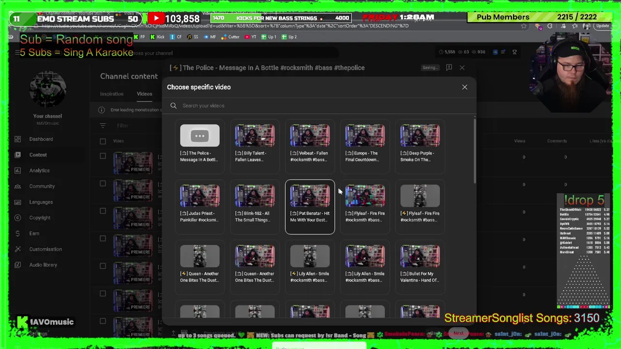Open the YT bookmark
Screen dimensions: 621x349
(250, 37)
